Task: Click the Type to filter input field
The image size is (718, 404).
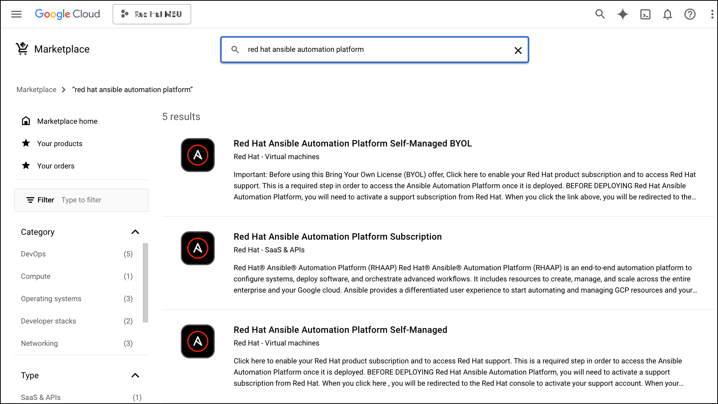Action: coord(101,200)
